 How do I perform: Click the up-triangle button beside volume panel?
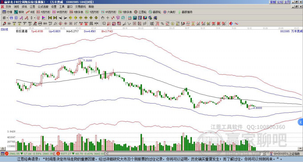click(2, 148)
